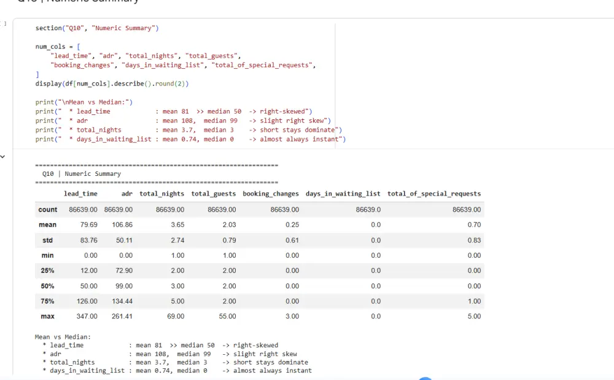
Task: Click the total_nights column header
Action: (x=161, y=194)
